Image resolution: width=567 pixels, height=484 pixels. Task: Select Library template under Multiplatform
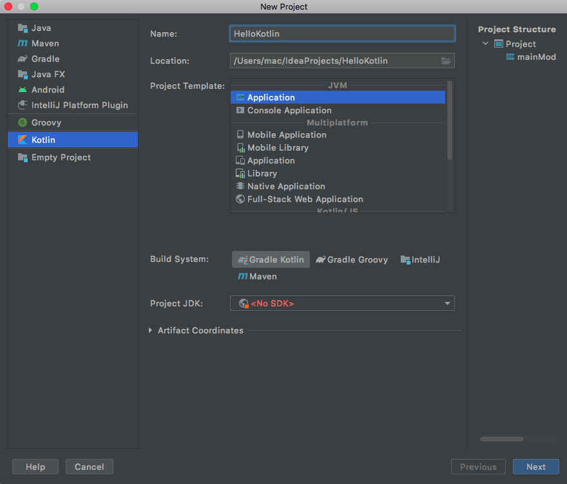click(x=262, y=173)
